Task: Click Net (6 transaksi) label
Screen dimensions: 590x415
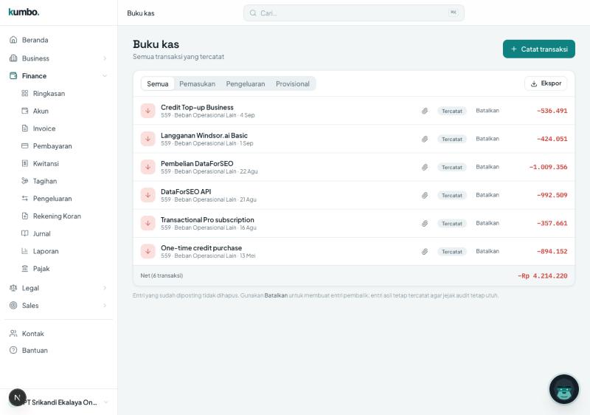Action: (162, 275)
